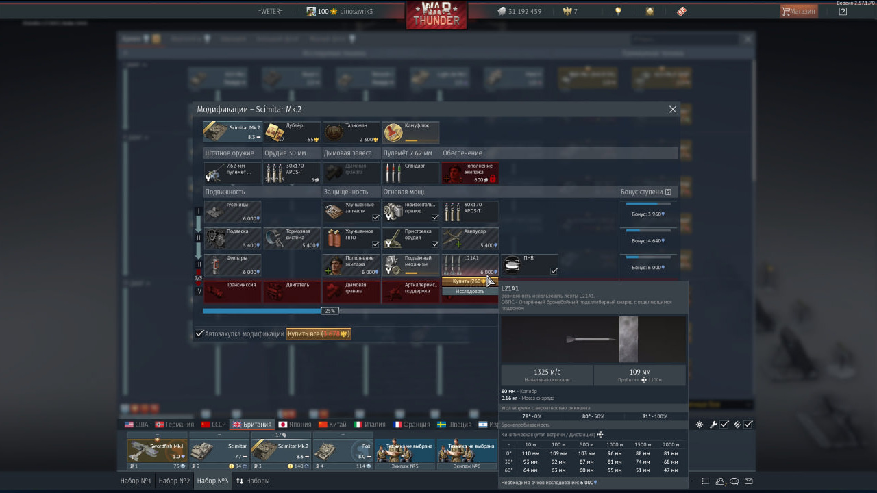
Task: Open the Талисман item
Action: (351, 132)
